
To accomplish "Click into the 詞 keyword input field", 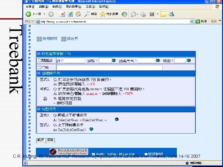I will 74,61.
